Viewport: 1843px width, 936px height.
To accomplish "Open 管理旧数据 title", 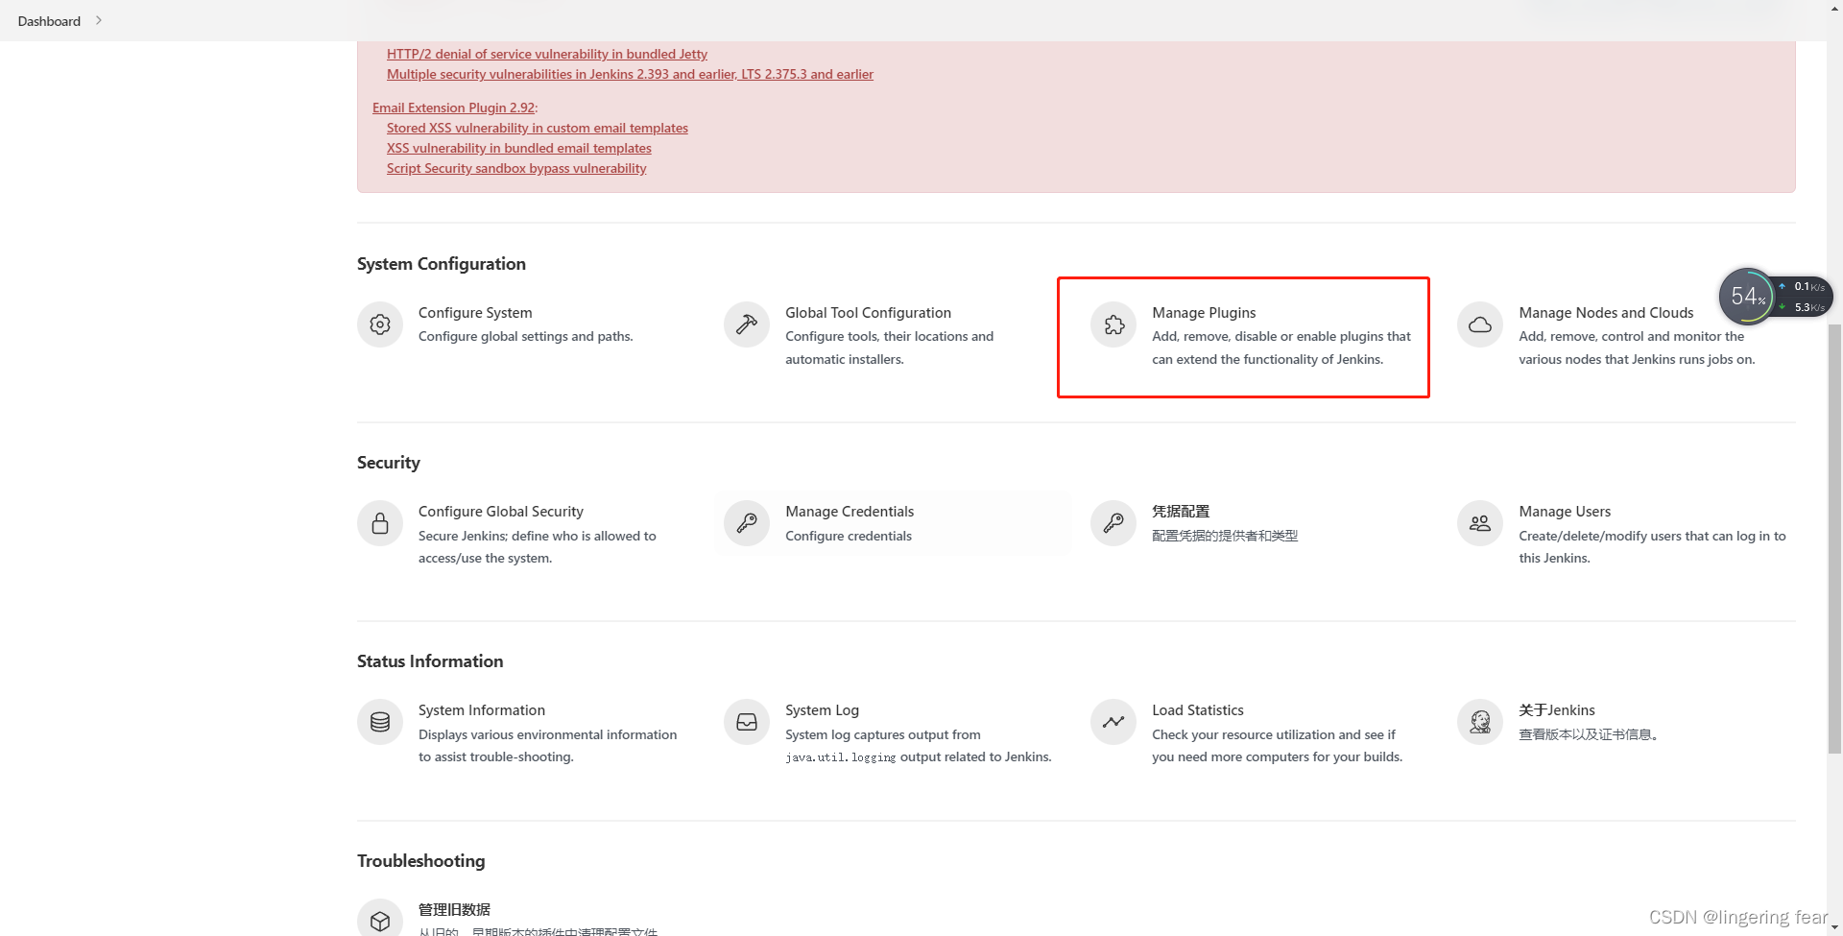I will [x=454, y=909].
